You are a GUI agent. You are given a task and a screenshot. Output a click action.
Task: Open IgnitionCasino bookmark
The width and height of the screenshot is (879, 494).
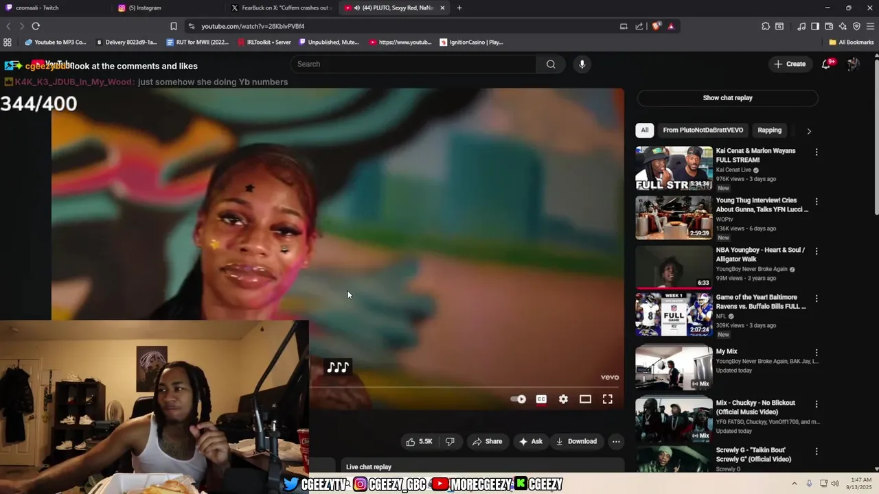[x=472, y=42]
